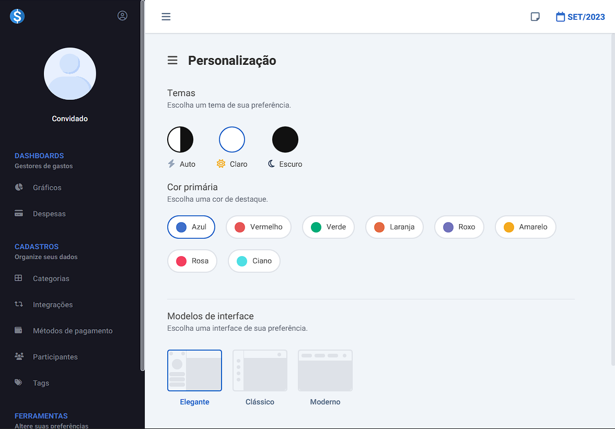This screenshot has width=615, height=429.
Task: Select the Ciano color chip
Action: (x=254, y=261)
